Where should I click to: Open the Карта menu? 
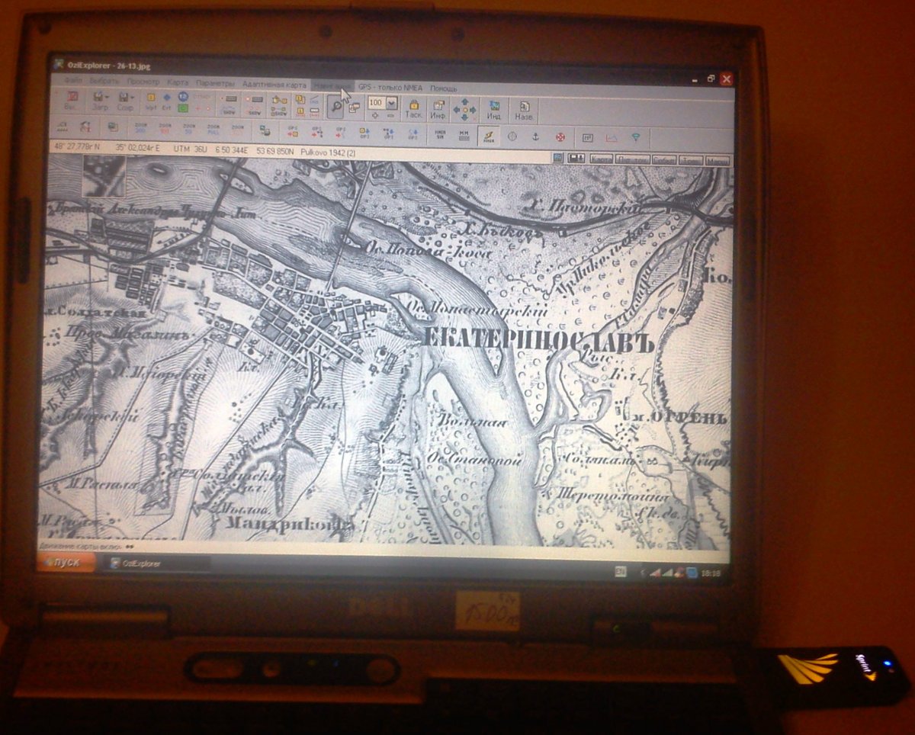coord(178,82)
